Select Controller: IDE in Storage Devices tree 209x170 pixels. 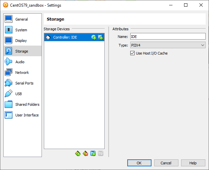pos(65,38)
